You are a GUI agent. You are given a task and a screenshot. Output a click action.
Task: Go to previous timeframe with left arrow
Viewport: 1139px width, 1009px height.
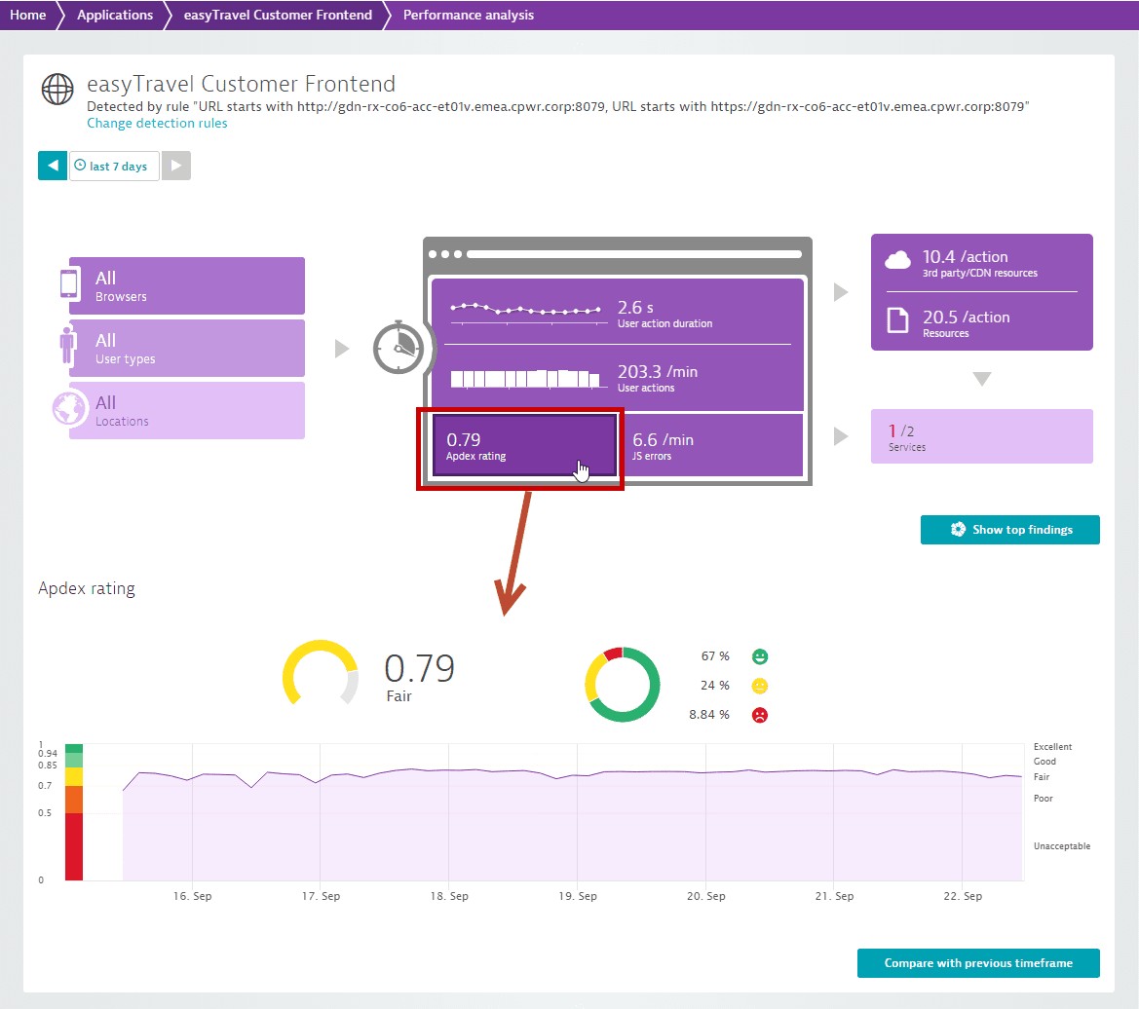click(53, 166)
